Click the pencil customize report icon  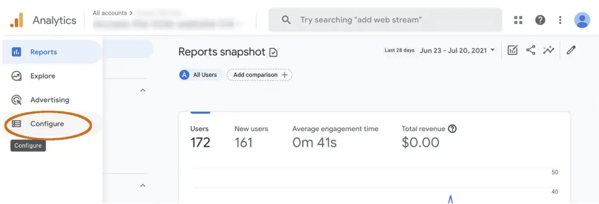point(571,50)
